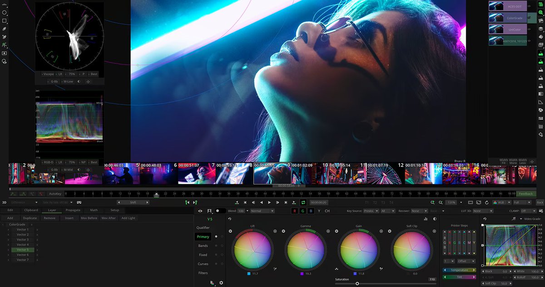Open the settings gear below Filters
Image resolution: width=545 pixels, height=287 pixels.
tap(221, 282)
